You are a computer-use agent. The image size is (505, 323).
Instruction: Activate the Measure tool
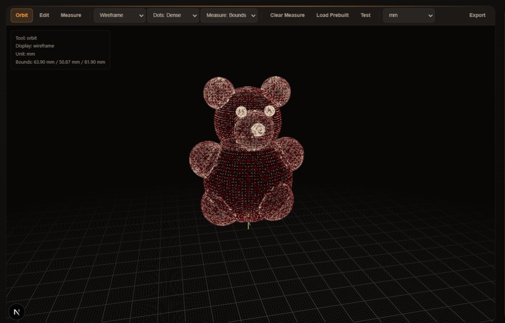click(71, 16)
